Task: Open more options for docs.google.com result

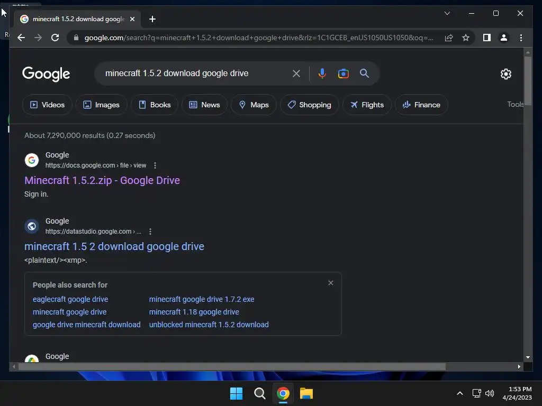Action: click(x=155, y=165)
